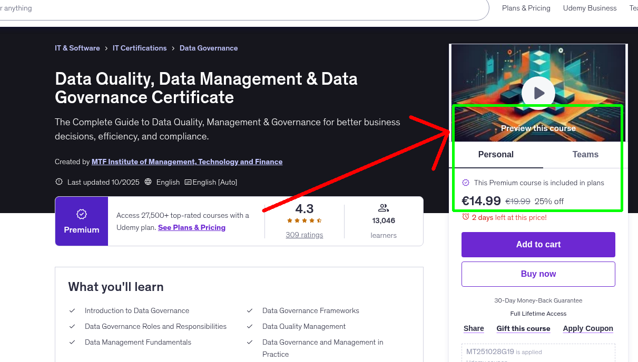638x362 pixels.
Task: Click the red alarm icon near 2 days left
Action: (466, 217)
